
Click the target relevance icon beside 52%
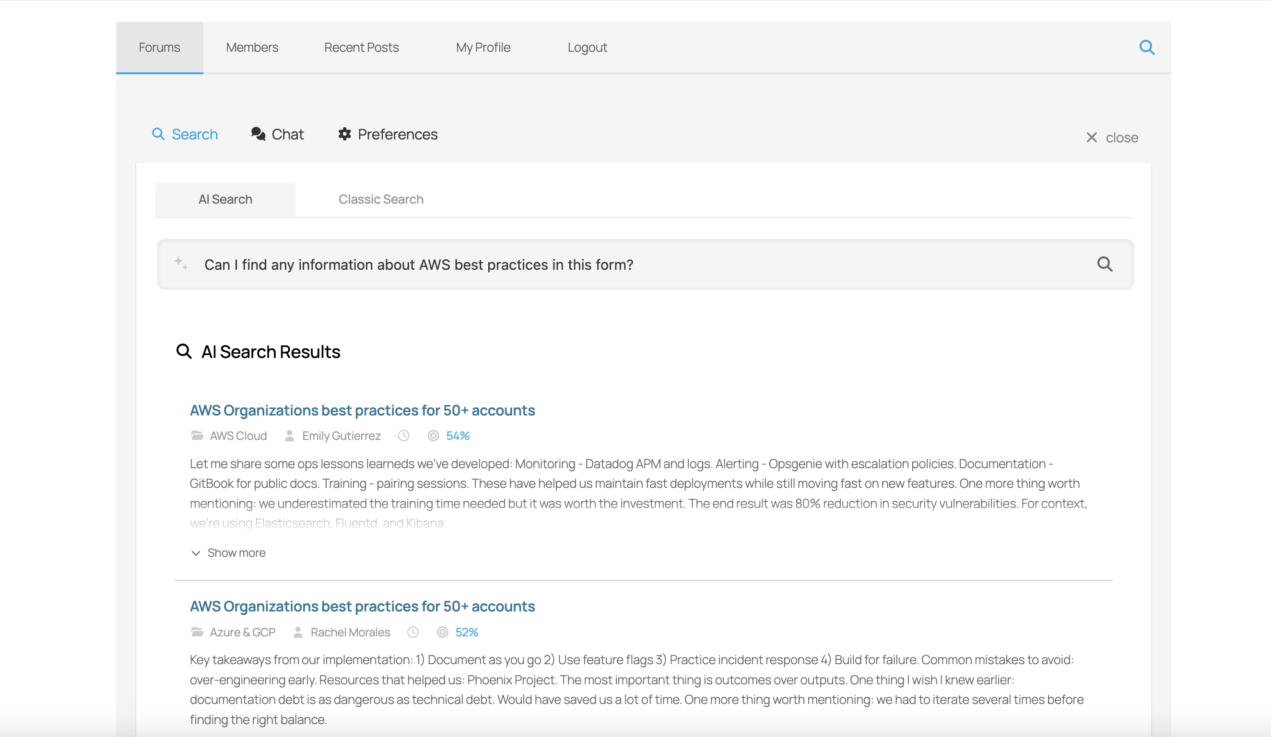click(442, 632)
